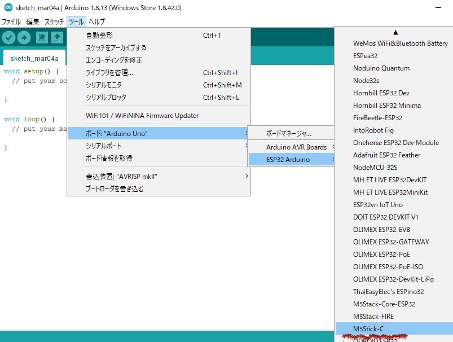Open the ファイル menu
The height and width of the screenshot is (342, 453).
(x=11, y=21)
